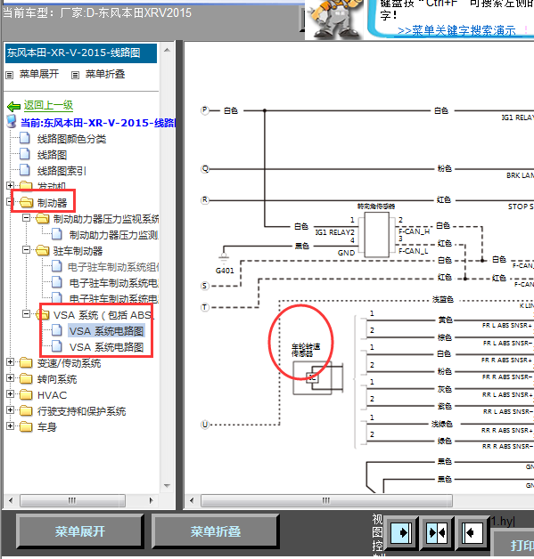The height and width of the screenshot is (559, 534).
Task: Click the tree panel horizontal scrollbar thumb
Action: click(x=72, y=500)
